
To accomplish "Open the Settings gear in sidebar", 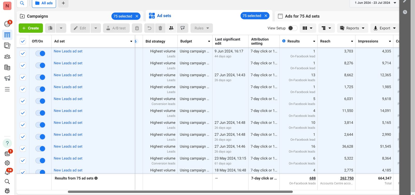I will pos(7,163).
